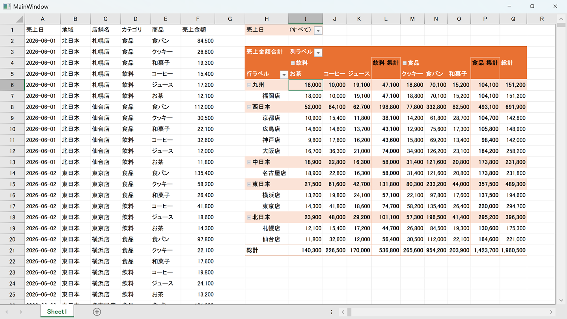The width and height of the screenshot is (567, 319).
Task: Select the 総計 row label in pivot
Action: click(267, 250)
